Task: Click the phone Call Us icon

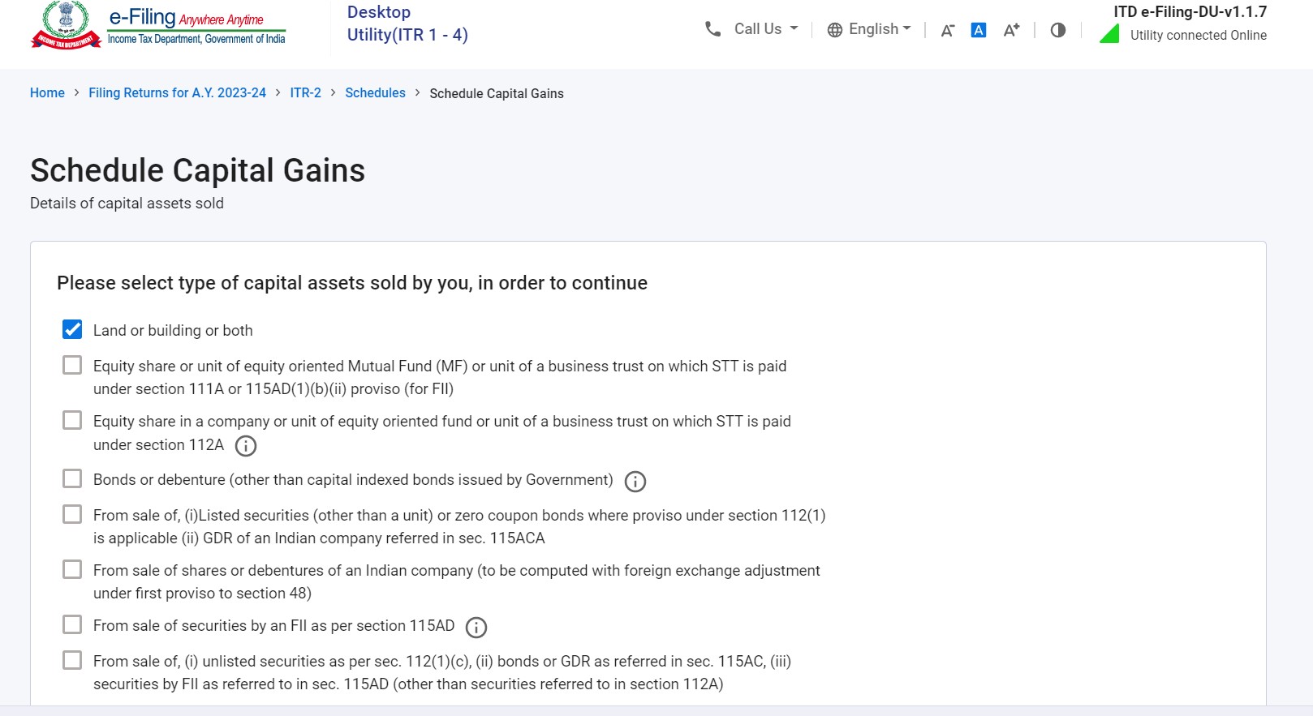Action: click(x=713, y=29)
